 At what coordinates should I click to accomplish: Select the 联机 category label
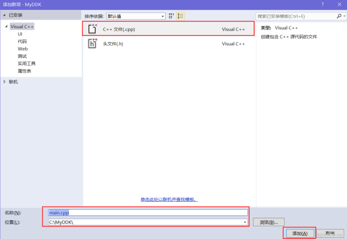point(13,82)
